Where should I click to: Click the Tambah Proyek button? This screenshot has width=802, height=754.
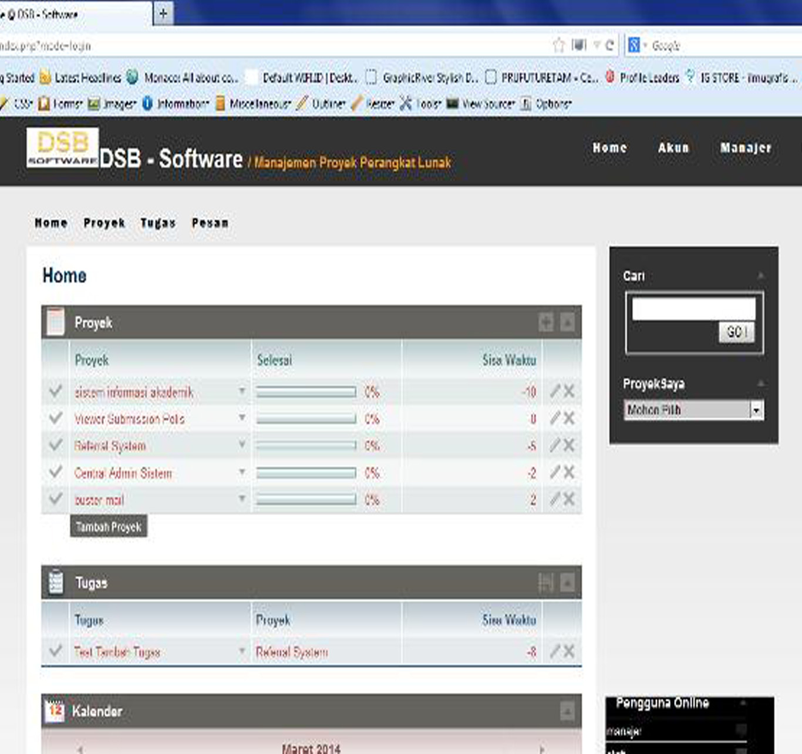click(x=109, y=527)
